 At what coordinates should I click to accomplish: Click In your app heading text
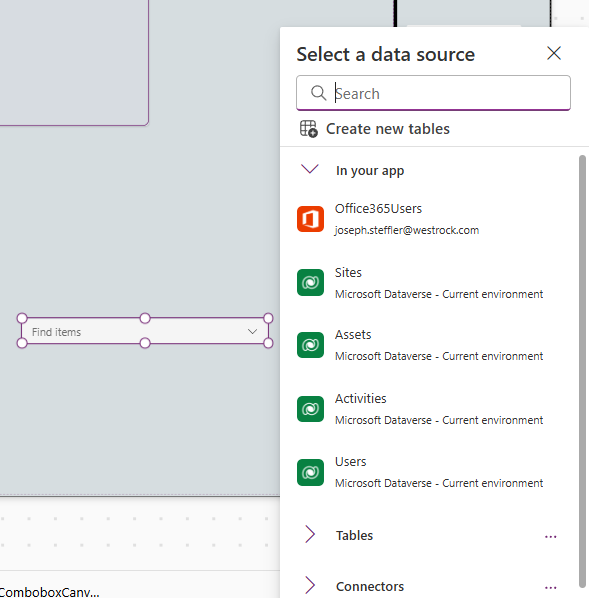[x=370, y=170]
